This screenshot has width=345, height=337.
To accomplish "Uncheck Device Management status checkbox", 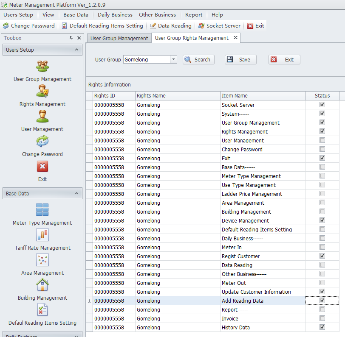I will [x=322, y=220].
